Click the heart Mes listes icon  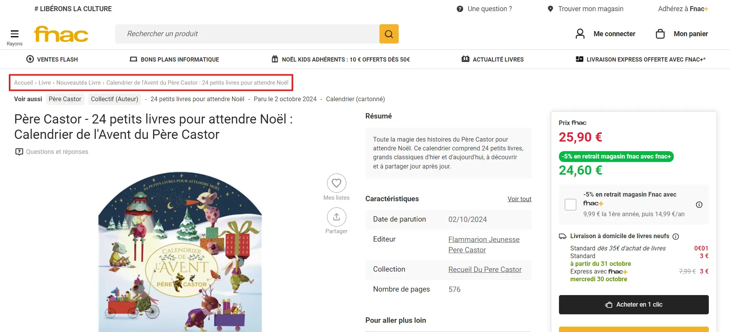tap(337, 183)
